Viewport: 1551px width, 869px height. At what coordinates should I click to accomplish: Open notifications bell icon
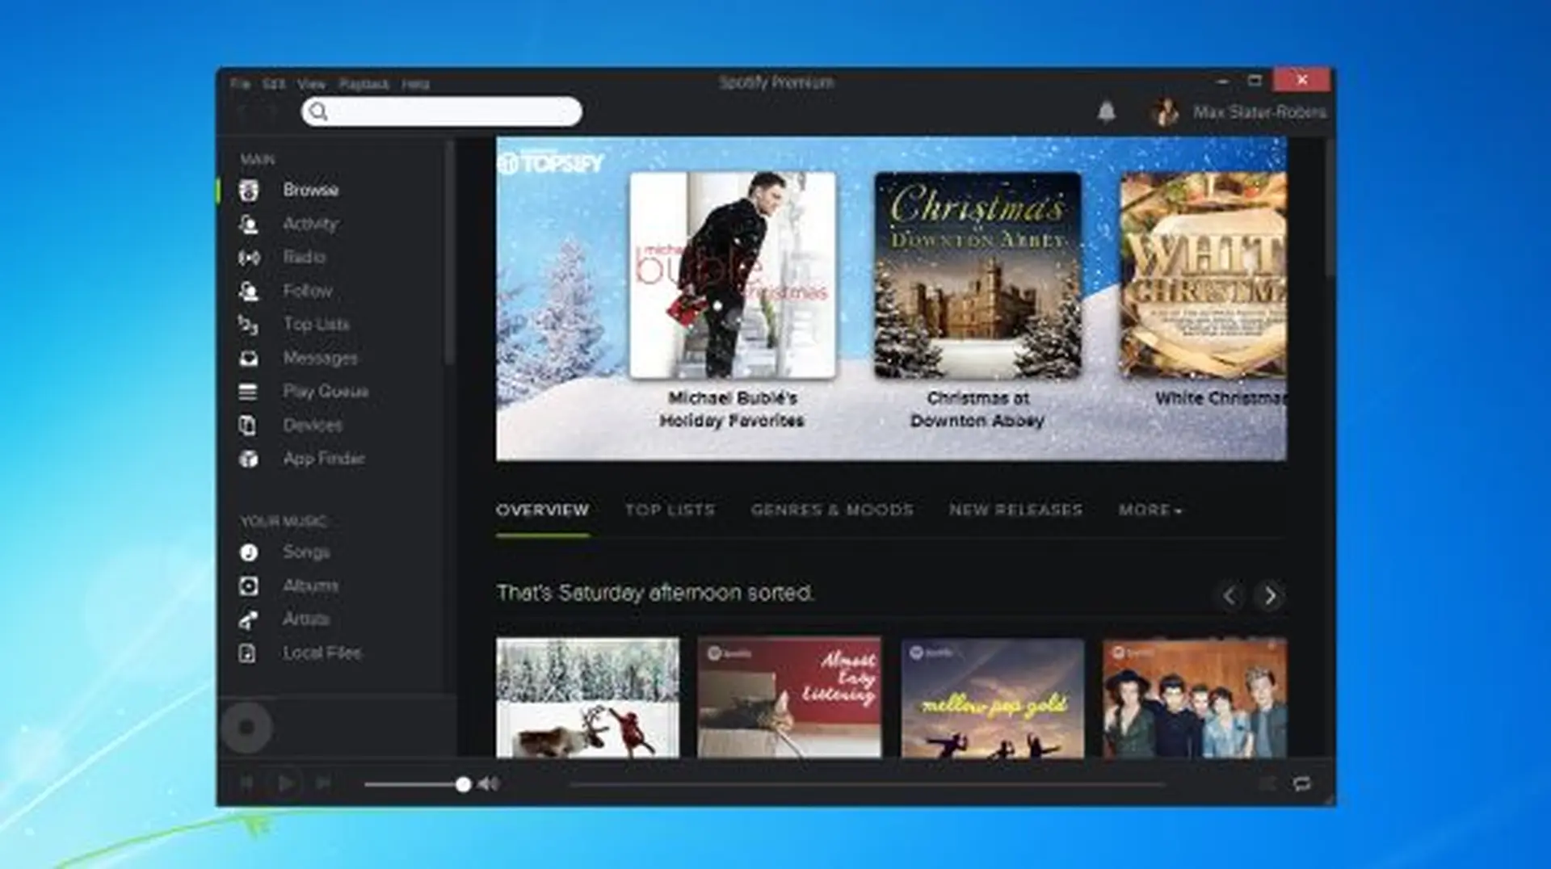pos(1107,111)
